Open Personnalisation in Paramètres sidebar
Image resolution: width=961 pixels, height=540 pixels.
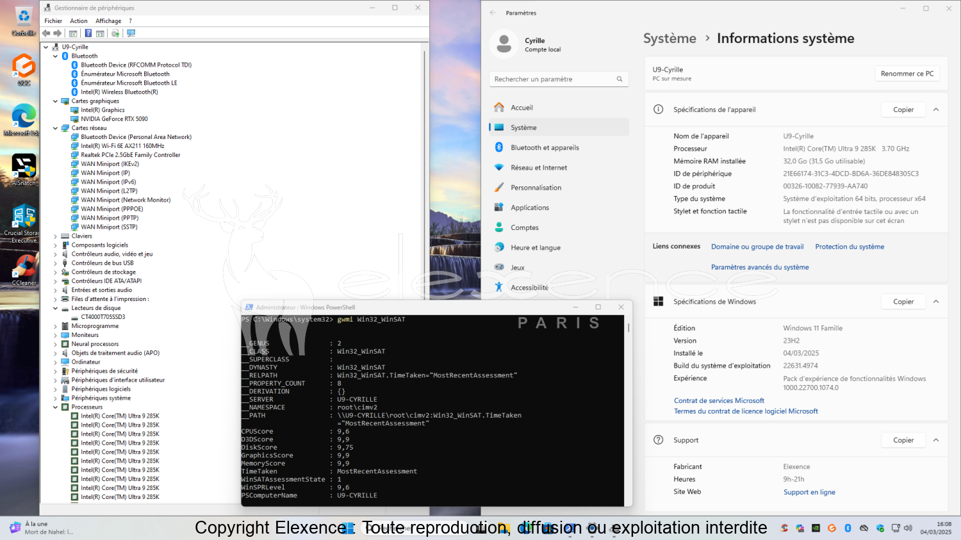(x=559, y=188)
